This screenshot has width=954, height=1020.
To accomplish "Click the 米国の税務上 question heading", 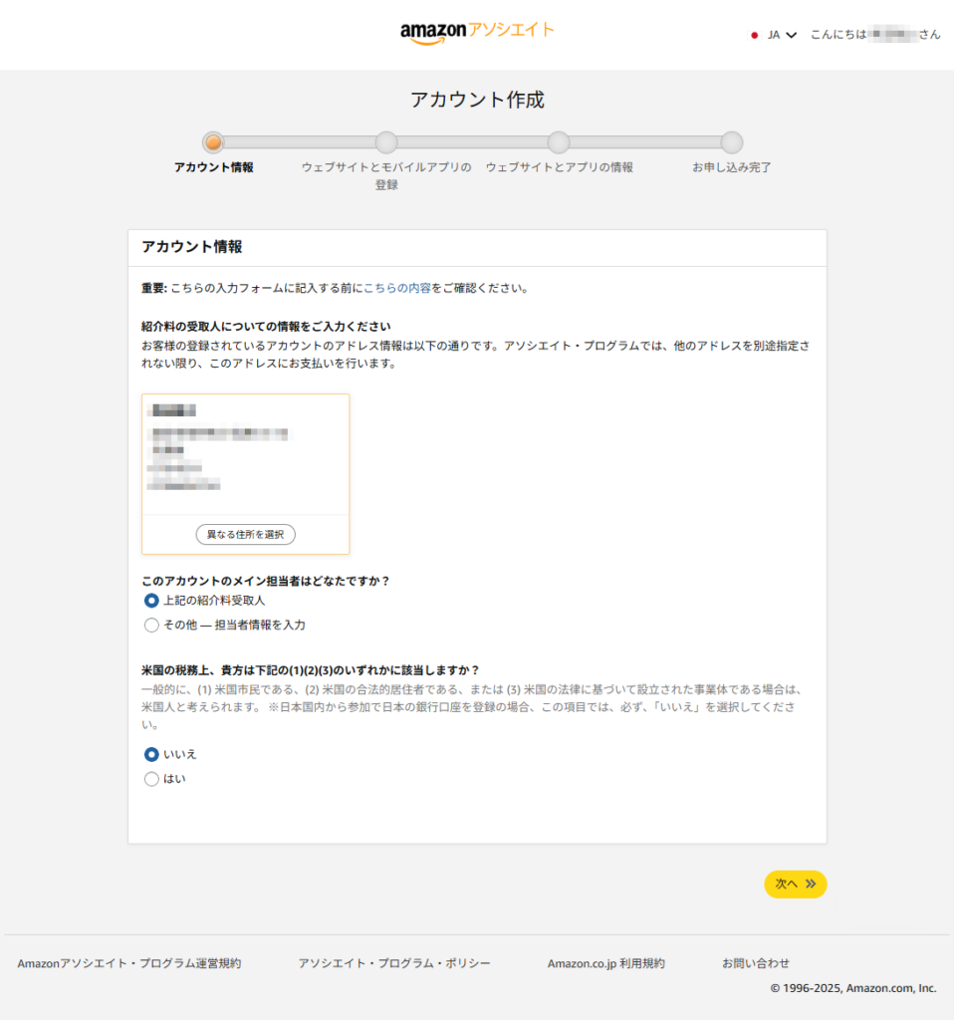I will coord(310,670).
